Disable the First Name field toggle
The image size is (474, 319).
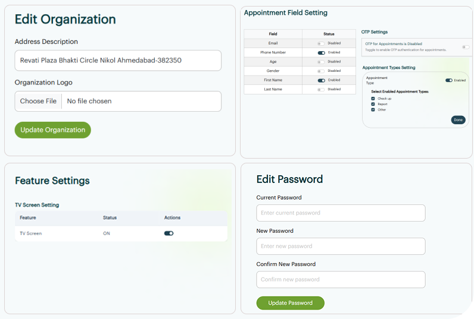pos(321,80)
